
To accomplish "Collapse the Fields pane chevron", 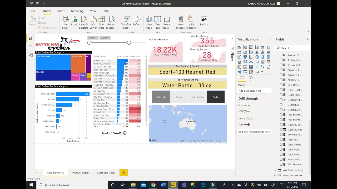I will (307, 39).
